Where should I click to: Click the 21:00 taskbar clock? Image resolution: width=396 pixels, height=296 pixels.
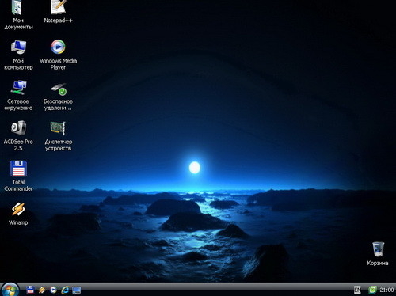(386, 290)
